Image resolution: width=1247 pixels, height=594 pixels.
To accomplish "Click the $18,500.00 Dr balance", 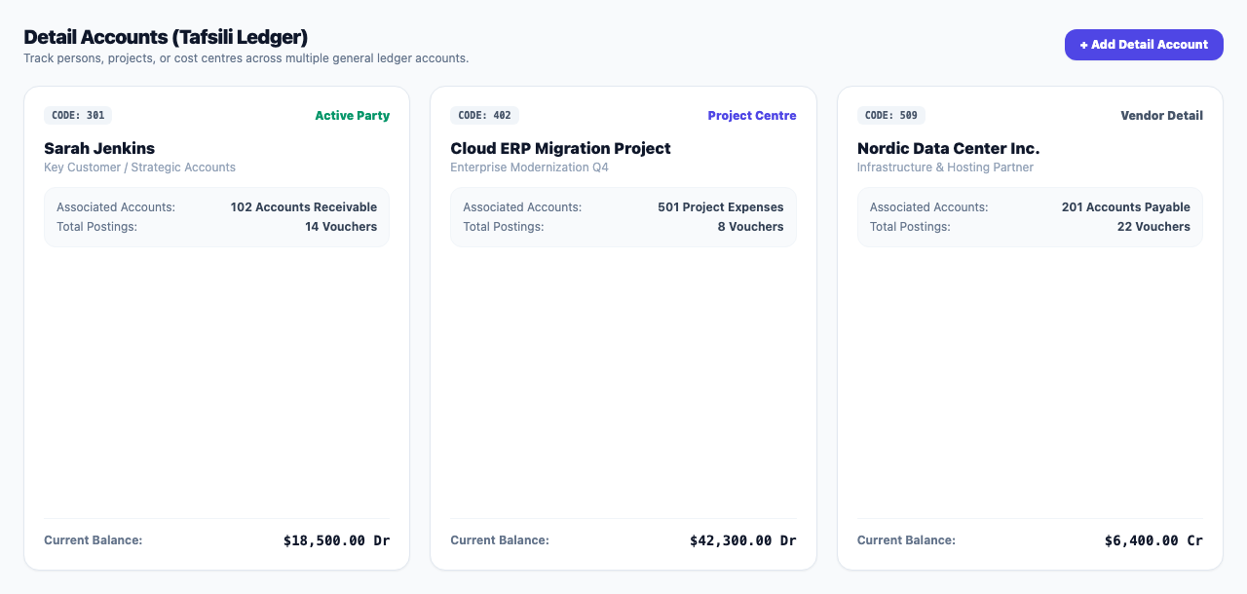I will pyautogui.click(x=336, y=540).
